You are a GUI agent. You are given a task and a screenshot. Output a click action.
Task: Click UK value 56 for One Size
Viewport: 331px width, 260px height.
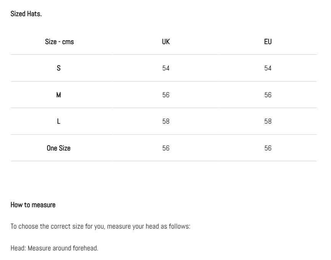[166, 148]
